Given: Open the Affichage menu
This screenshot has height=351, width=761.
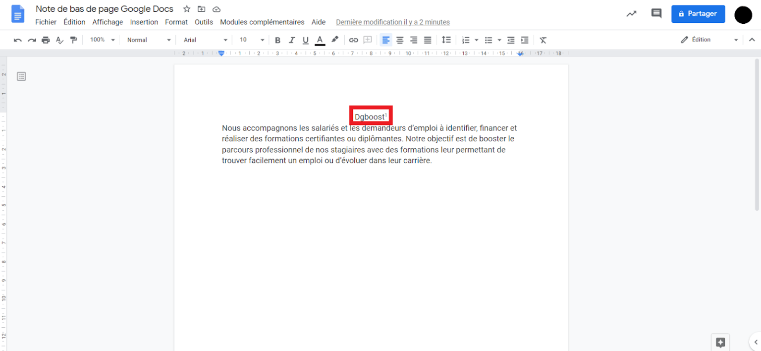Looking at the screenshot, I should coord(108,22).
